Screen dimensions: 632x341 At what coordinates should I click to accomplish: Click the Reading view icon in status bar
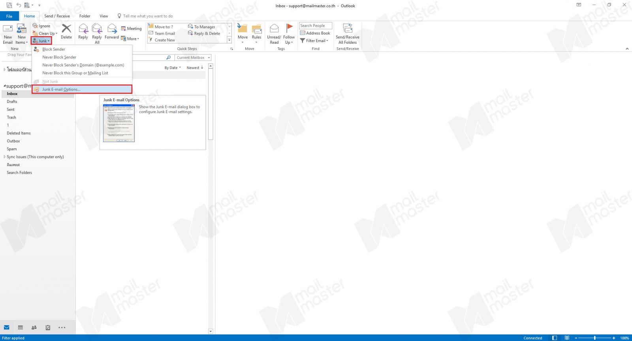pyautogui.click(x=567, y=338)
